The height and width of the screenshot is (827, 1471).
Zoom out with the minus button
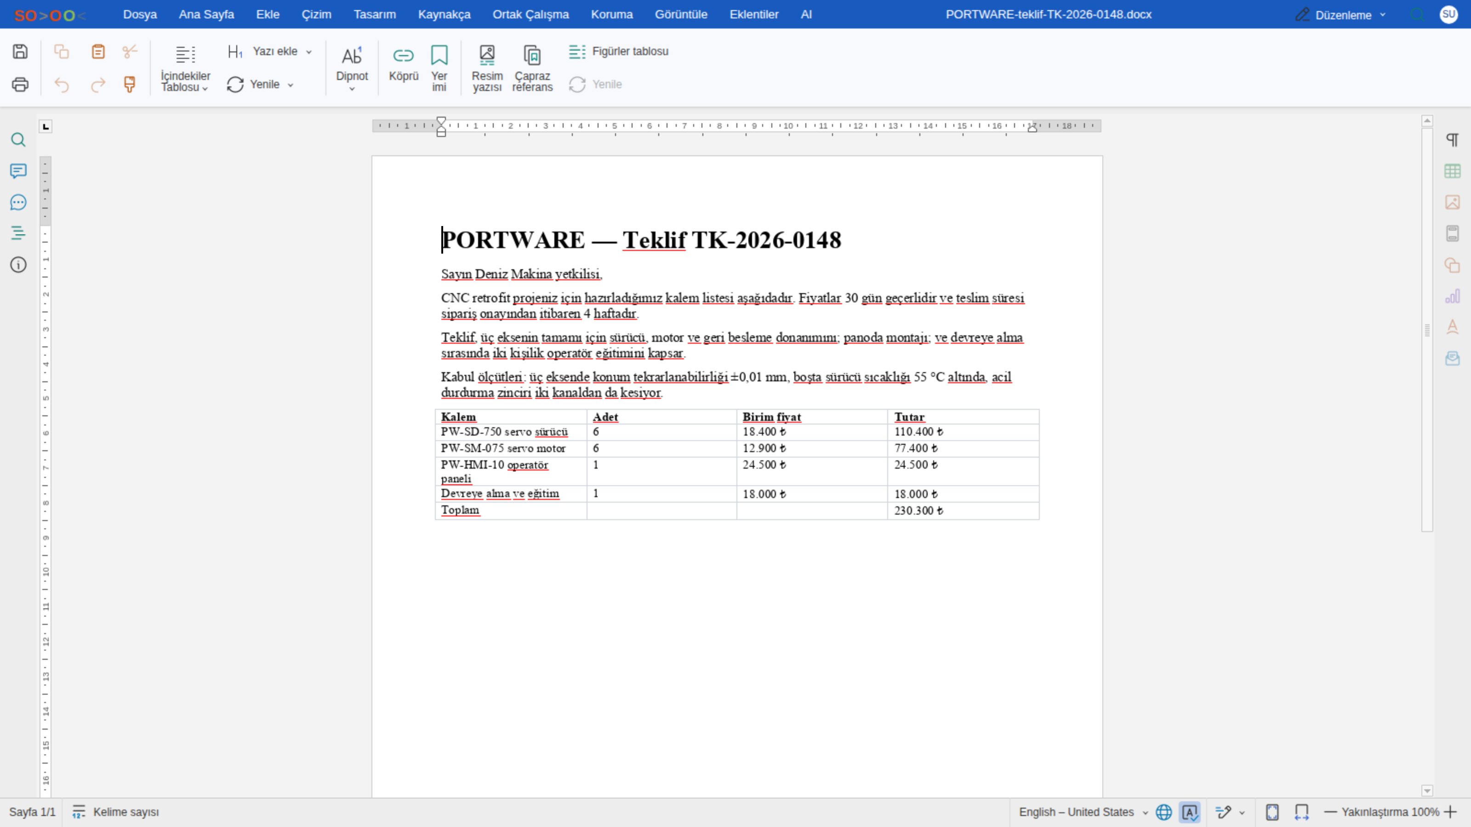pyautogui.click(x=1330, y=811)
